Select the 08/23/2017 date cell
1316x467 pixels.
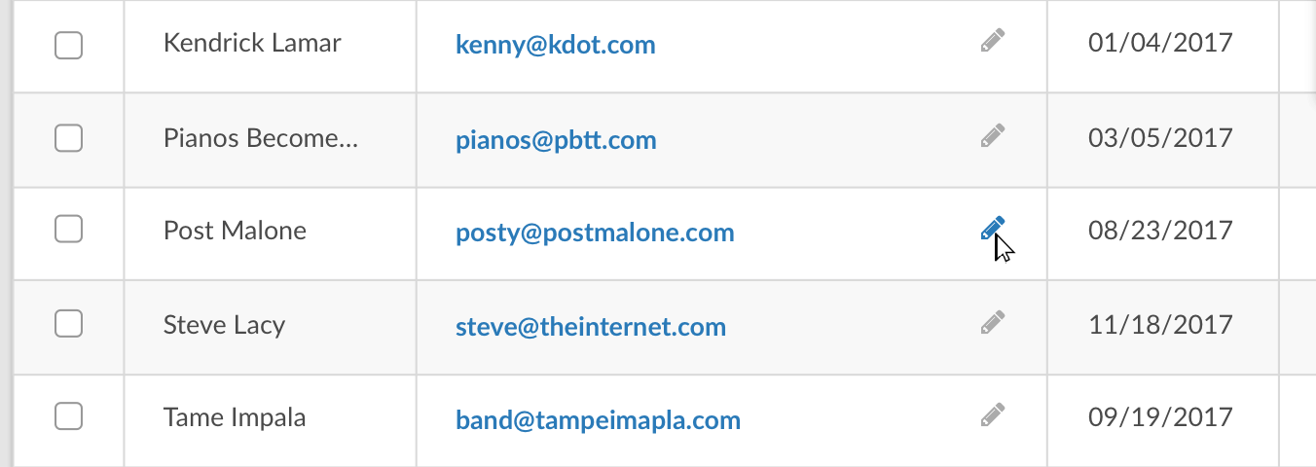click(x=1162, y=233)
